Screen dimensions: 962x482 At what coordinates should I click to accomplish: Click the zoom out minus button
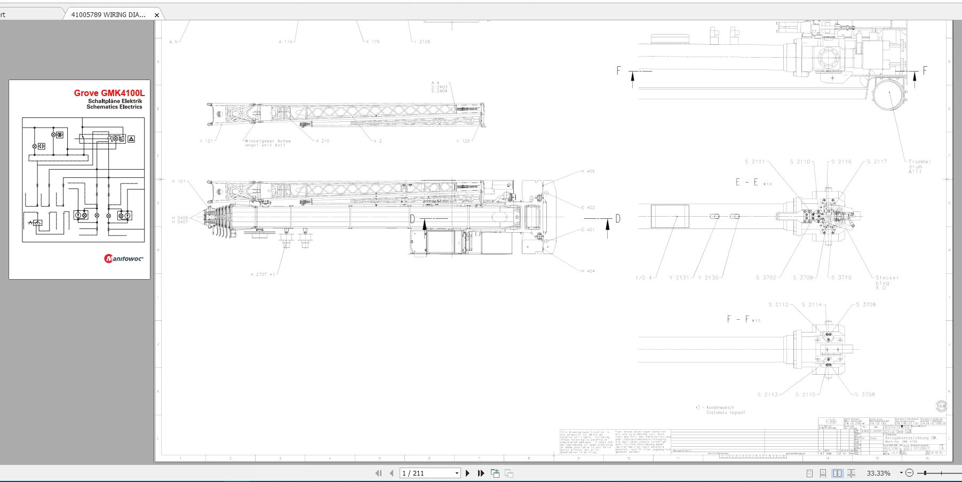pos(910,473)
